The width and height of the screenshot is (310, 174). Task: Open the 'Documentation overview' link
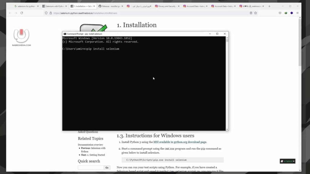tap(90, 145)
